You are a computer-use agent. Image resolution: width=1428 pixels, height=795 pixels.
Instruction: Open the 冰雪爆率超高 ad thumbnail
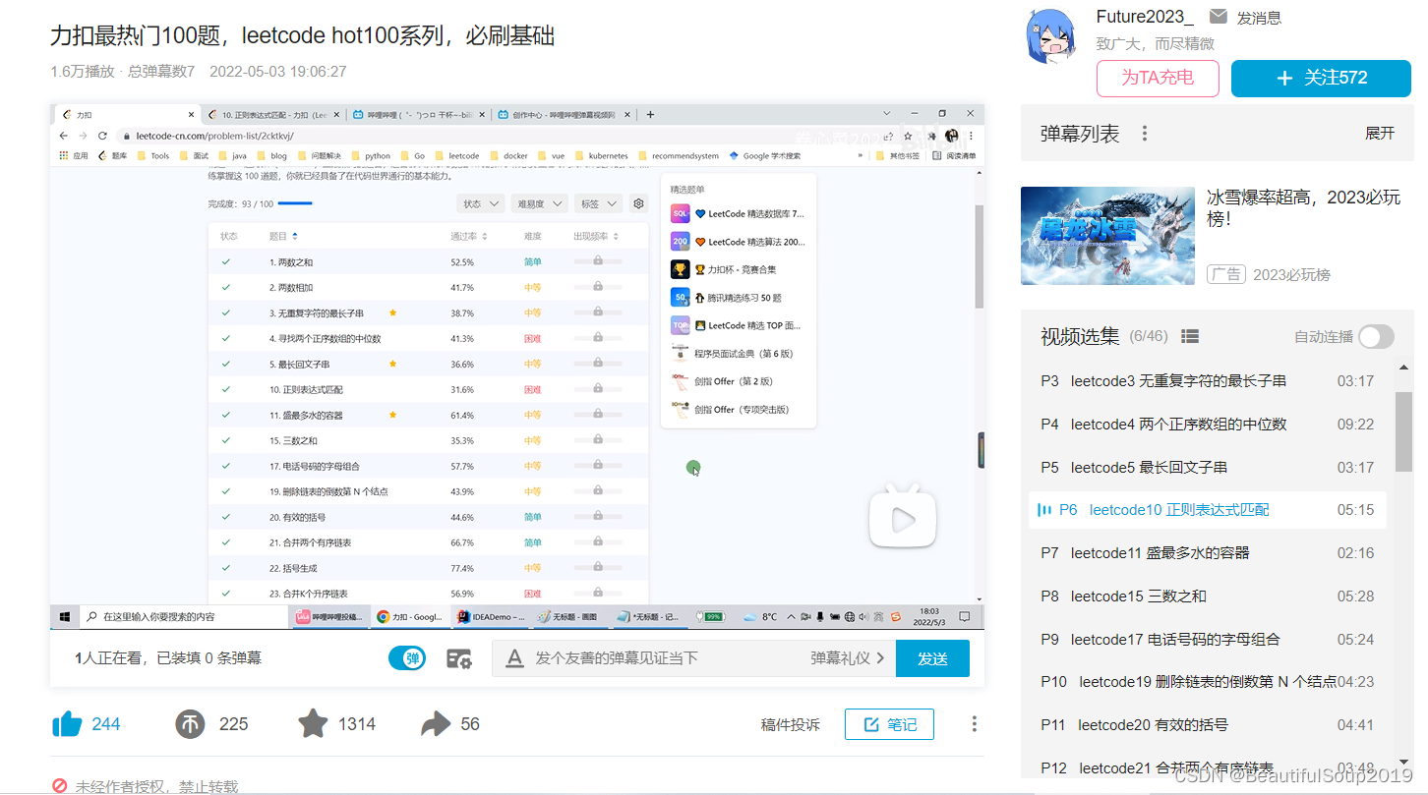(1105, 236)
